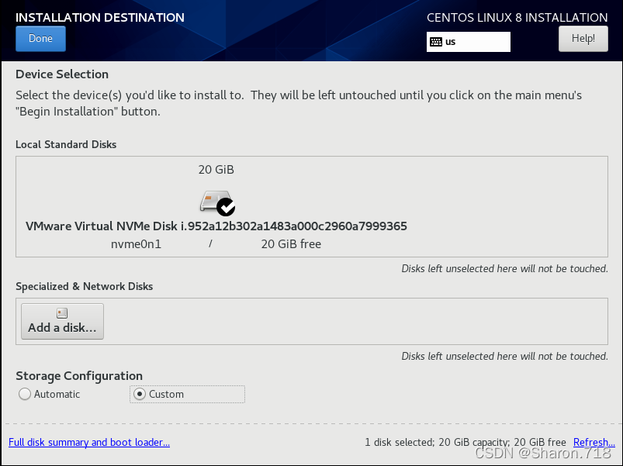The height and width of the screenshot is (466, 623).
Task: Select VMware Virtual NVMe Disk label
Action: coord(216,226)
